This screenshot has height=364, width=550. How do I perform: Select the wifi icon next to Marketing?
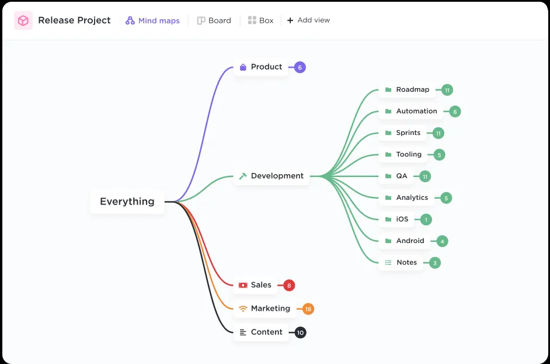tap(242, 308)
